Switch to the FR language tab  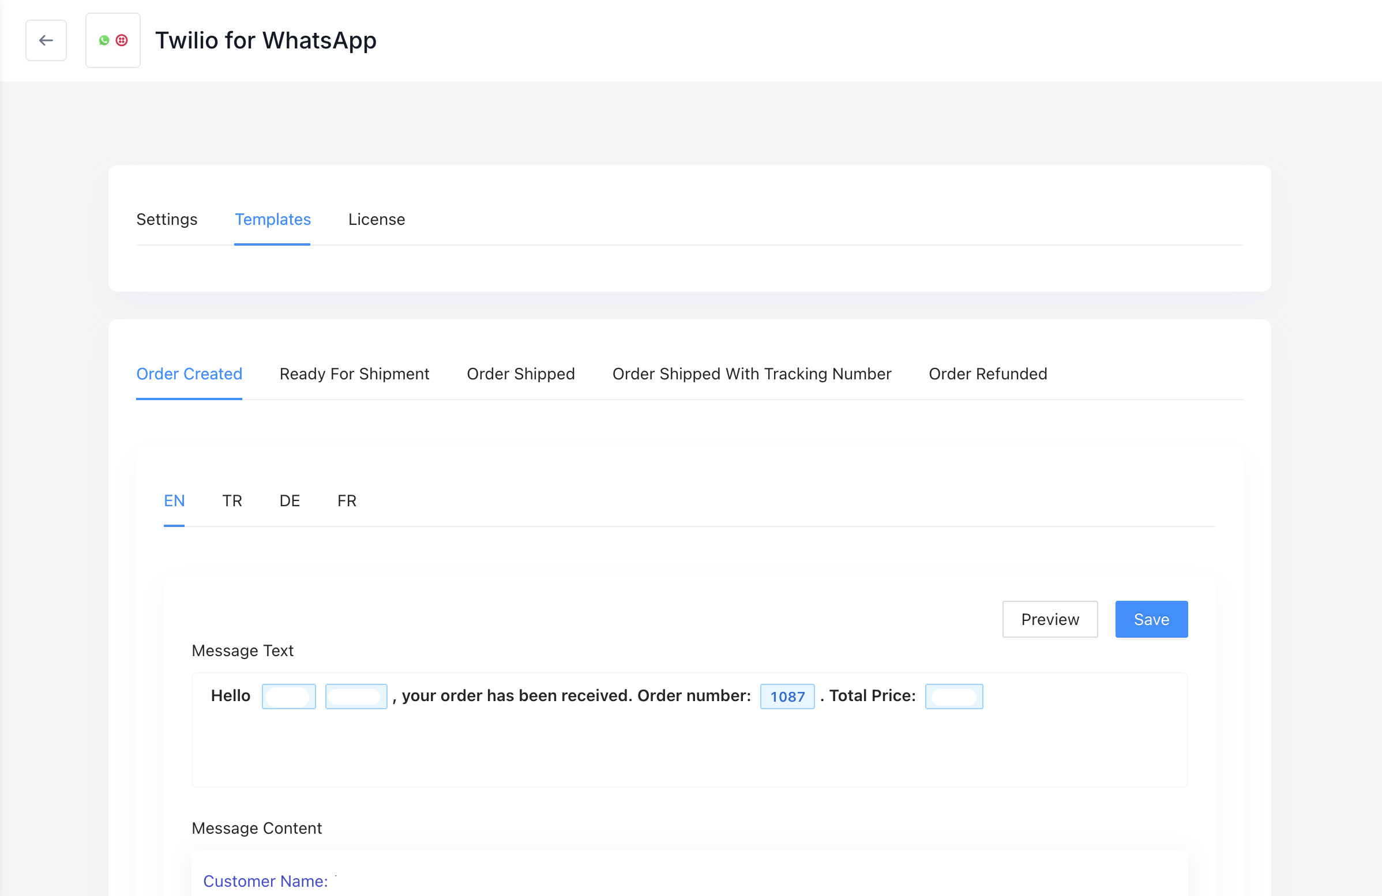347,500
